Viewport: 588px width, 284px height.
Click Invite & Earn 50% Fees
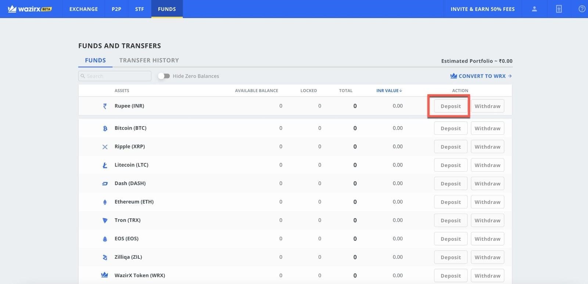pyautogui.click(x=483, y=9)
